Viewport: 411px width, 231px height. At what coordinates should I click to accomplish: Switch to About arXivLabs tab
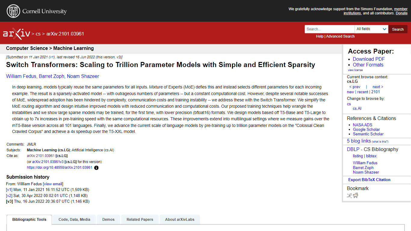click(180, 220)
